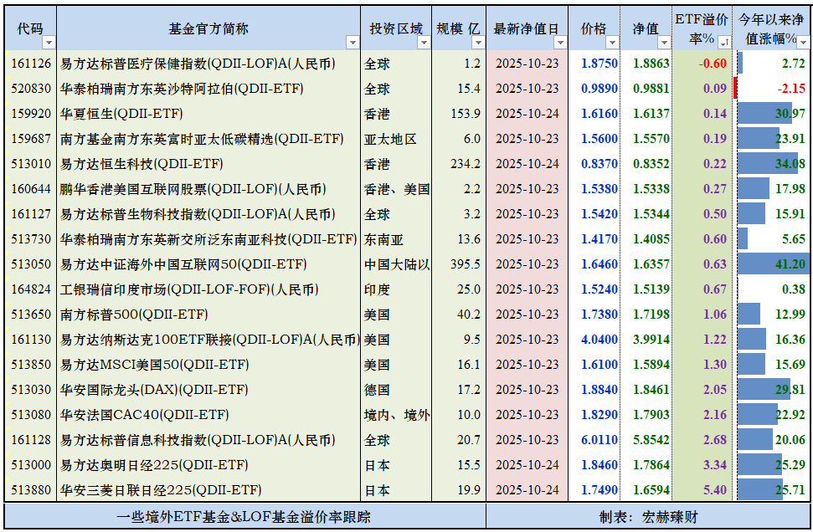This screenshot has height=532, width=813.
Task: Select the 工银瑞信印度市场(QDII-LOF-FOF)(人民币) cell
Action: coord(208,289)
